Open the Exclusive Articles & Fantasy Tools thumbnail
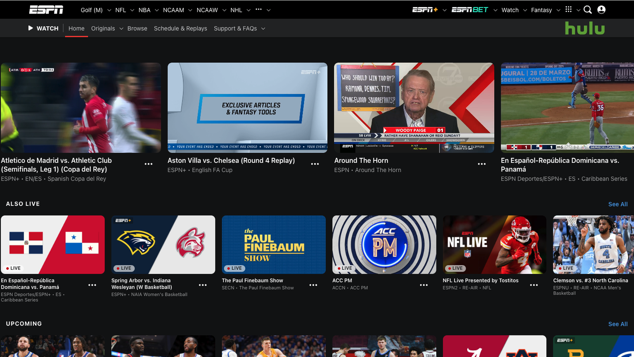Viewport: 634px width, 357px height. [x=247, y=108]
